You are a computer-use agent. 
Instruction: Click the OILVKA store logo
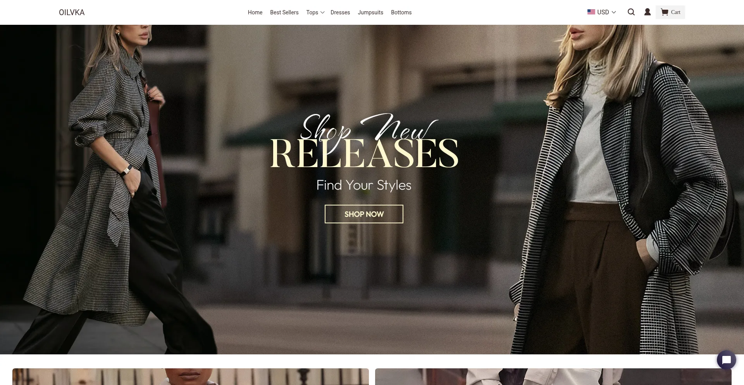72,12
